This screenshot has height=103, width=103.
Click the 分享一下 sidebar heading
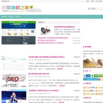88,71
